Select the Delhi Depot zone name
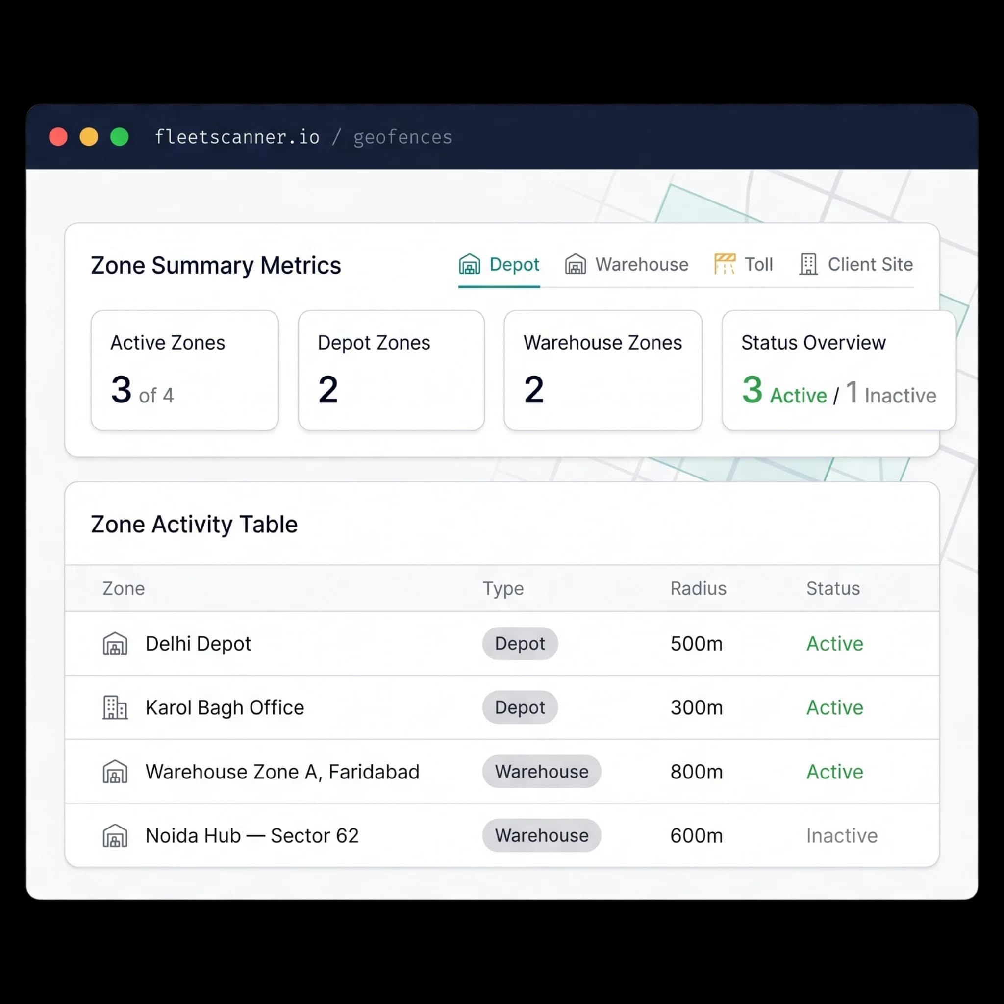This screenshot has width=1004, height=1004. coord(199,644)
